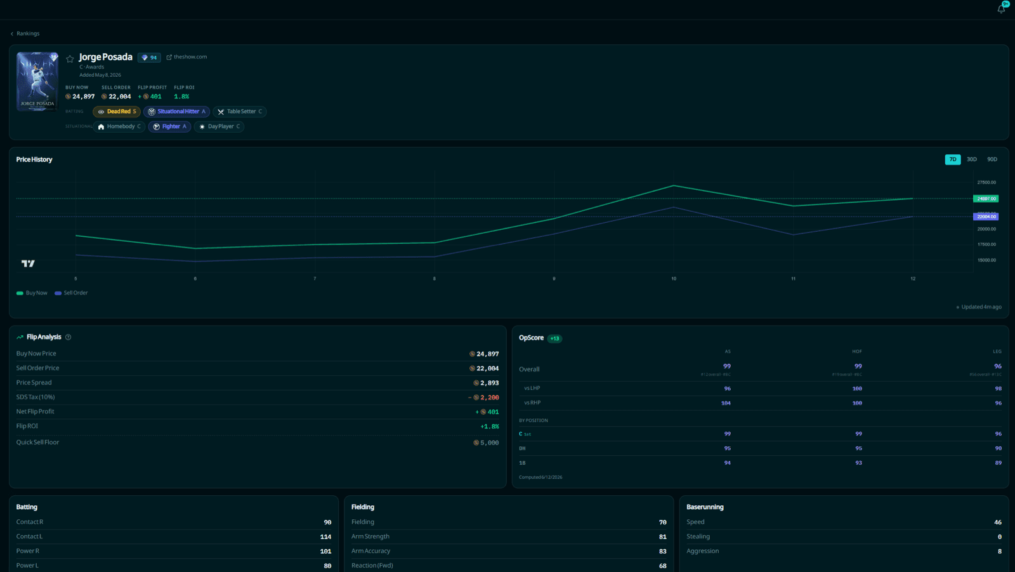Open the theshow.com external link

pos(187,57)
